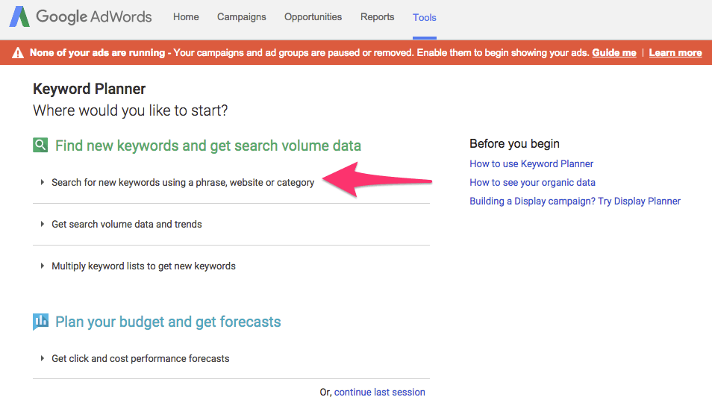The width and height of the screenshot is (712, 400).
Task: Open How to use Keyword Planner link
Action: [531, 163]
